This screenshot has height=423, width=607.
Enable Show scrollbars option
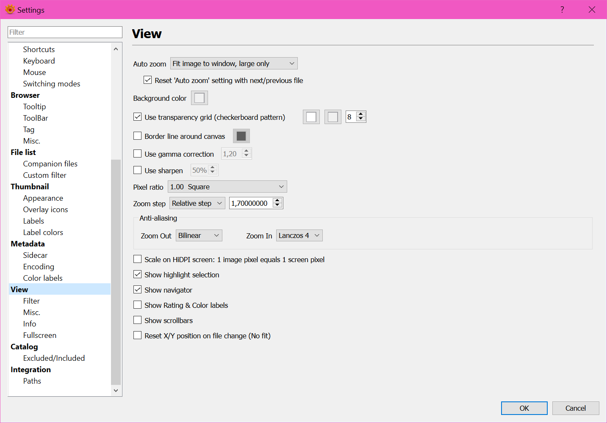137,320
